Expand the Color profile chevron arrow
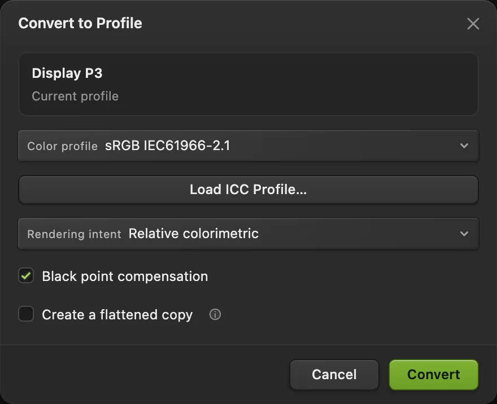 464,146
